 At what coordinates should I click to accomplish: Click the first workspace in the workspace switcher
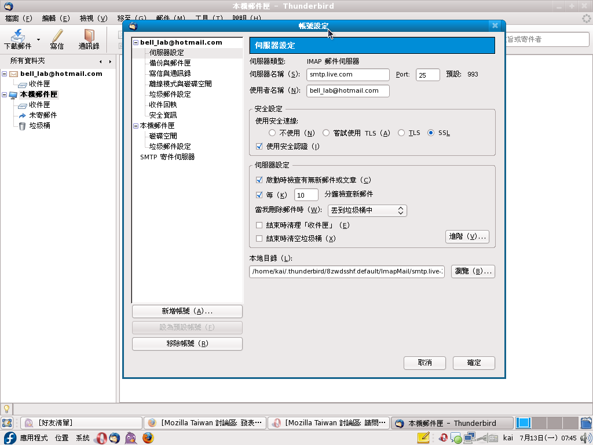click(524, 422)
